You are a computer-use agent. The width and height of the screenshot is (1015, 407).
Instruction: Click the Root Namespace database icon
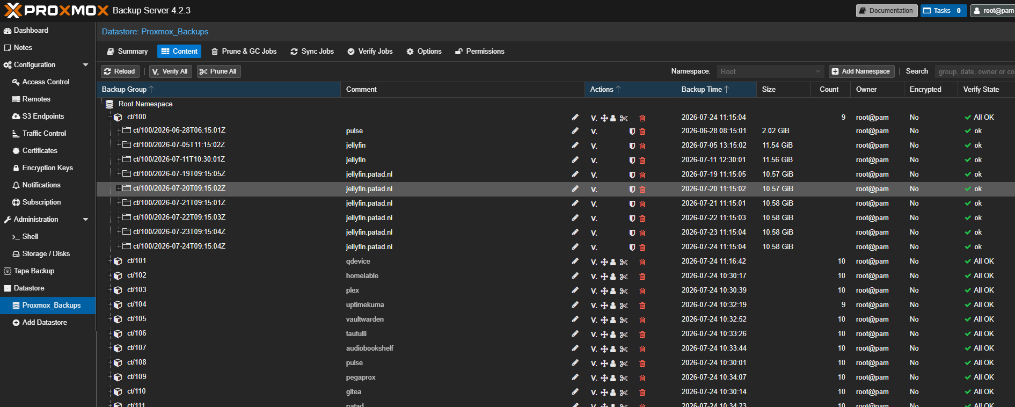(109, 104)
